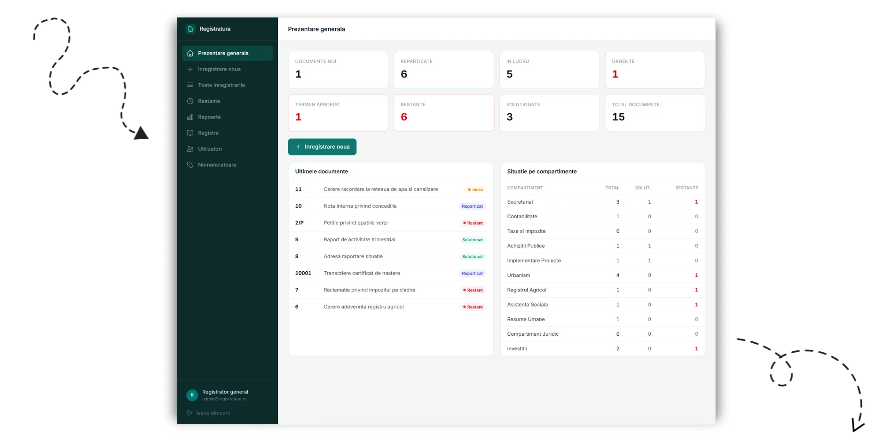Click the 'Ultimele documente' panel title
The height and width of the screenshot is (442, 892).
[322, 172]
